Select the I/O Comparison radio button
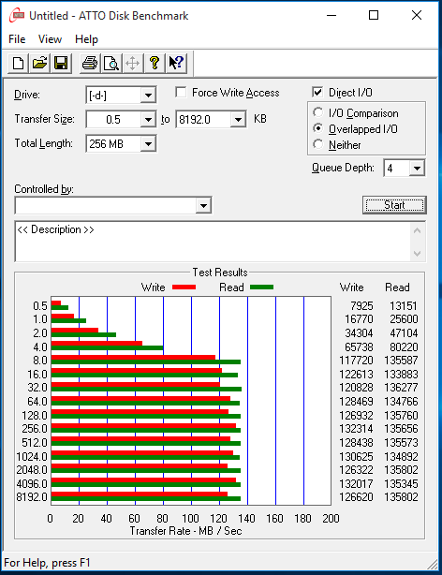This screenshot has width=442, height=575. tap(318, 112)
